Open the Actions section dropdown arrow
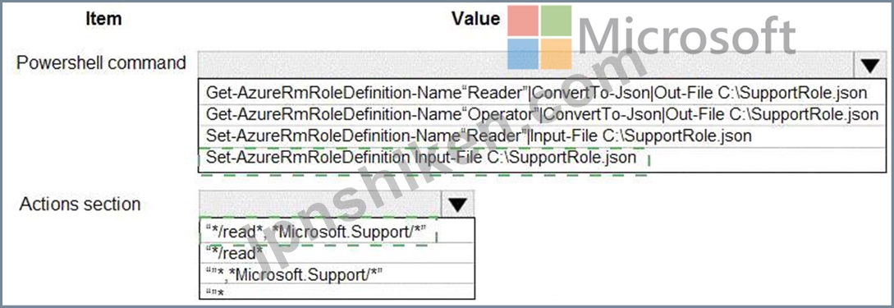Image resolution: width=894 pixels, height=308 pixels. tap(458, 205)
